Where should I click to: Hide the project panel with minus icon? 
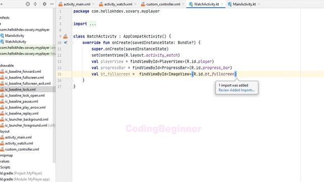[52, 4]
